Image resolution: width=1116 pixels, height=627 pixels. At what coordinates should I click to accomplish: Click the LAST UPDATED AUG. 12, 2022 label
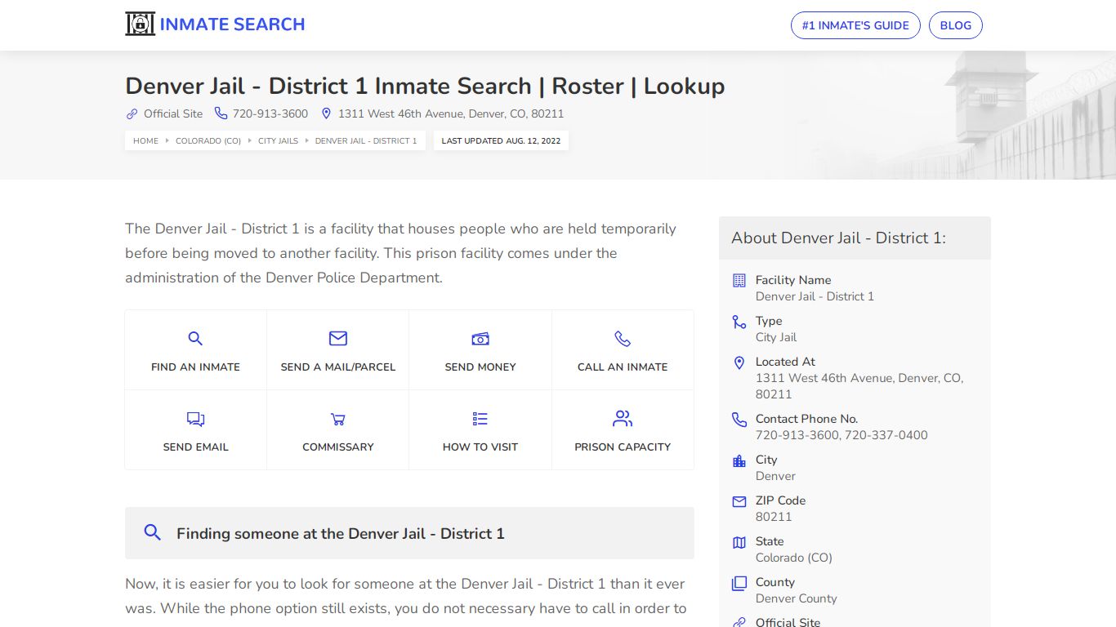point(501,140)
